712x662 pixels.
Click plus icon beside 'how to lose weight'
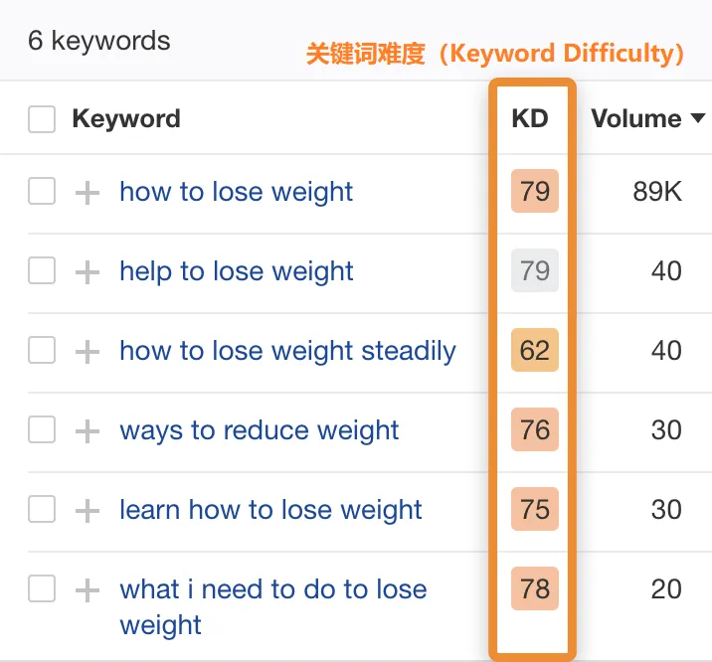[89, 192]
